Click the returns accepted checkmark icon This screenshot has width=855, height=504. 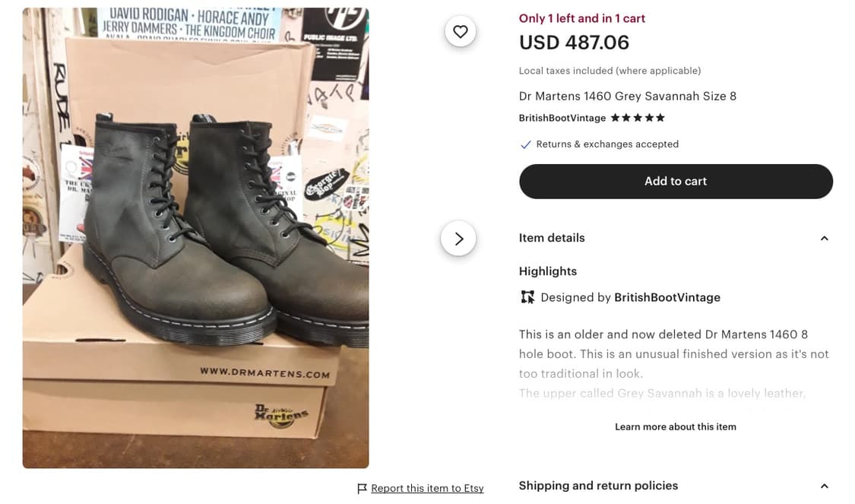pyautogui.click(x=525, y=144)
